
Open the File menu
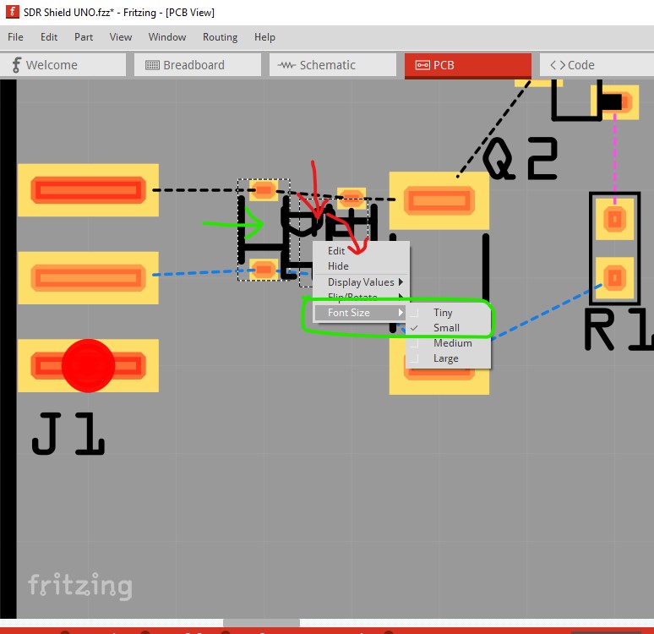(x=15, y=37)
